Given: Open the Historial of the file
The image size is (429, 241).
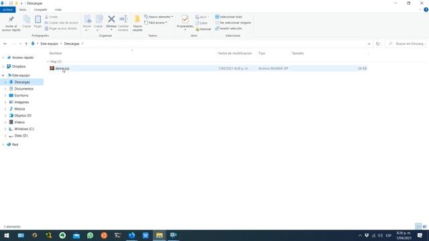Looking at the screenshot, I should coord(203,29).
